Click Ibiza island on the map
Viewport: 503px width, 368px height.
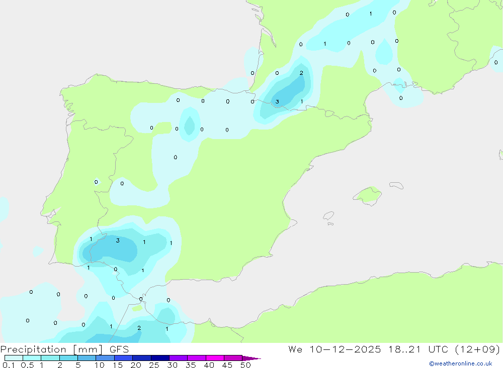point(328,216)
